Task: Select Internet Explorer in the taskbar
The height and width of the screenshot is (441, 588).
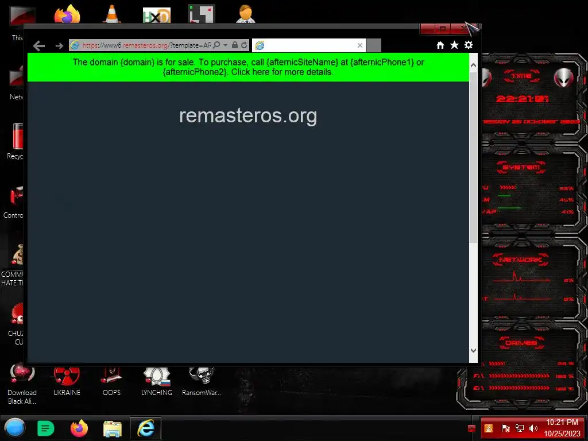Action: click(x=145, y=428)
